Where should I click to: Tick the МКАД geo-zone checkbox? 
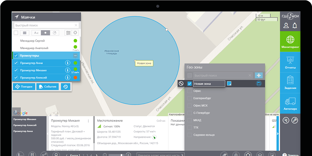coord(189,120)
